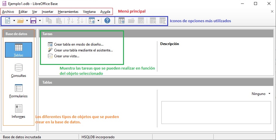Open the Archivo menu
Viewport: 276px width, 140px height.
(x=8, y=12)
